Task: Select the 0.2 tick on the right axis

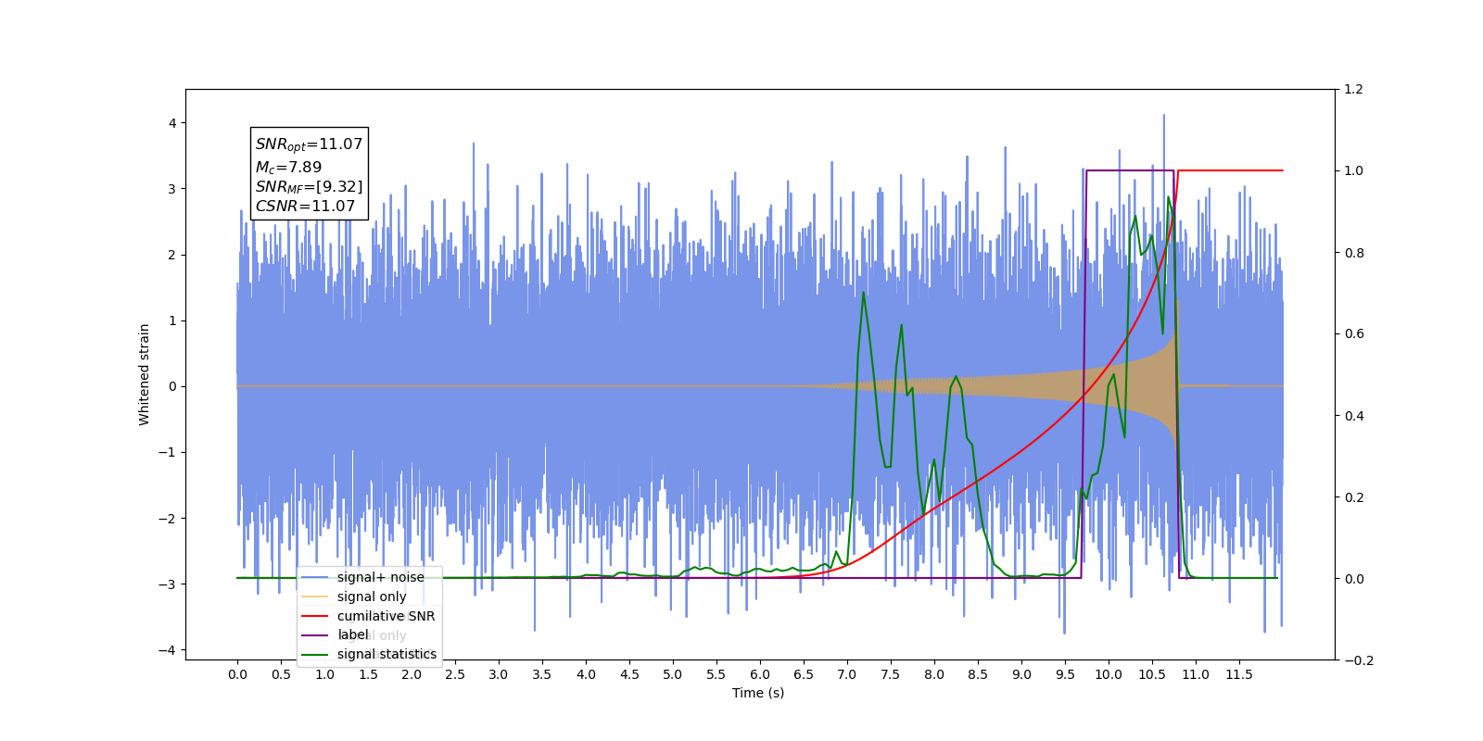Action: (1353, 497)
